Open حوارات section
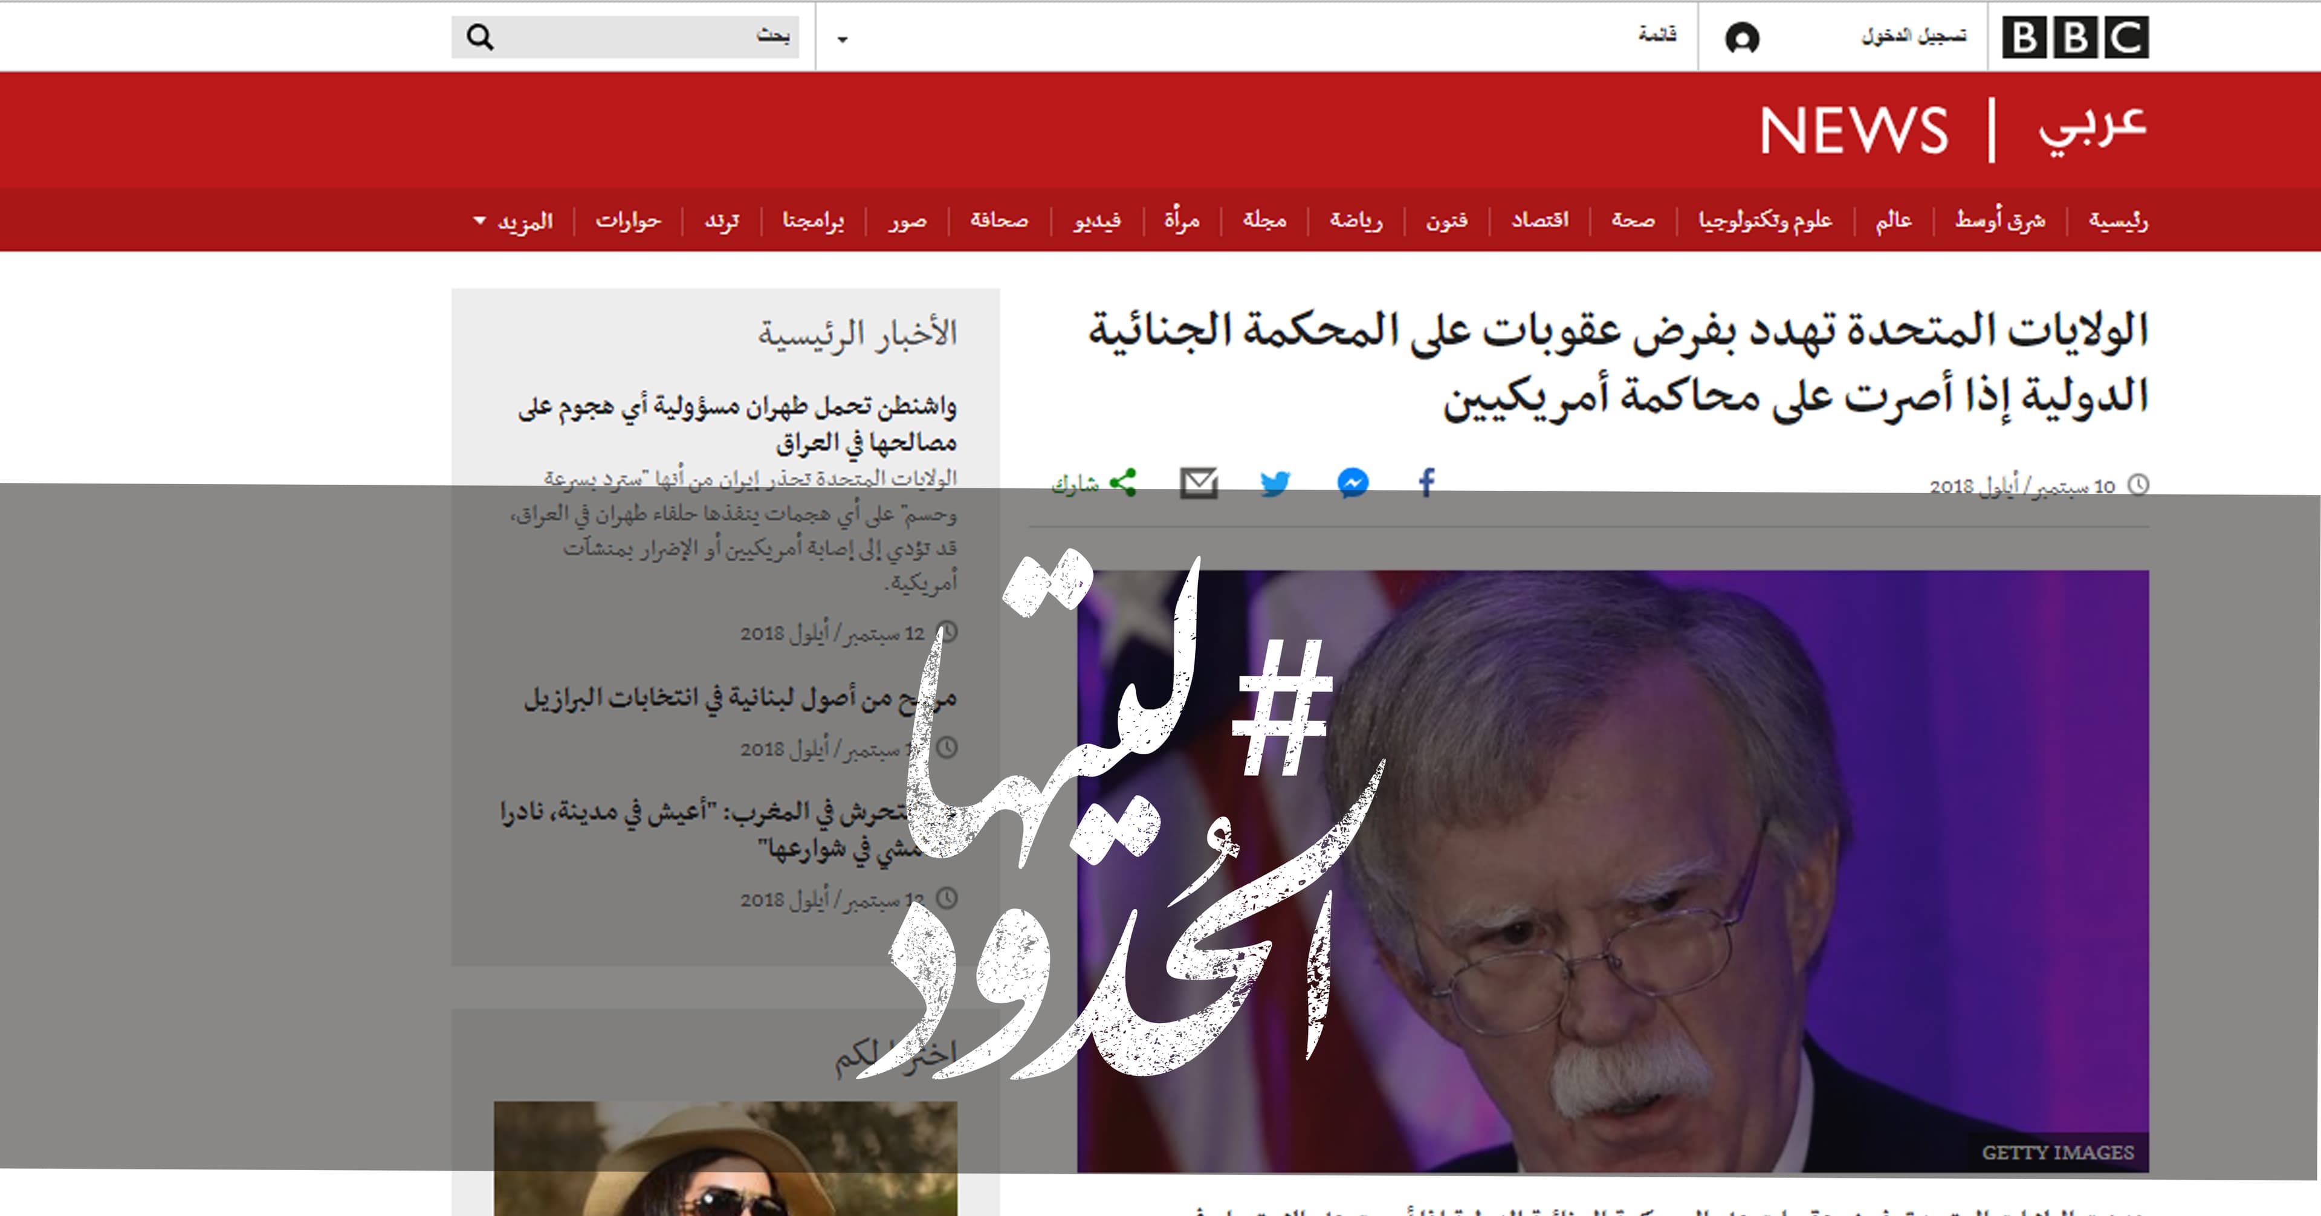The width and height of the screenshot is (2321, 1216). click(x=628, y=221)
